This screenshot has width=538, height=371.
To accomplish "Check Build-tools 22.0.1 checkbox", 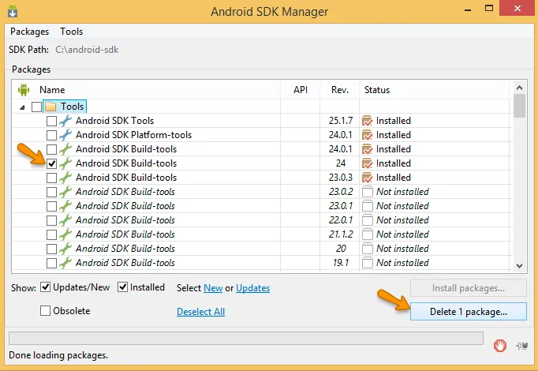I will coord(51,220).
